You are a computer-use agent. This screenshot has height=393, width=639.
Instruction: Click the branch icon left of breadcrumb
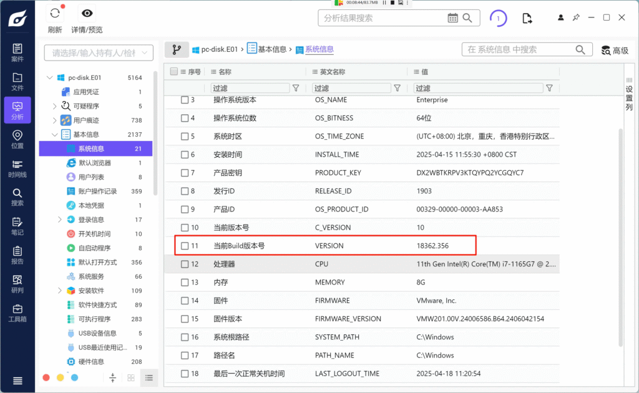[177, 49]
